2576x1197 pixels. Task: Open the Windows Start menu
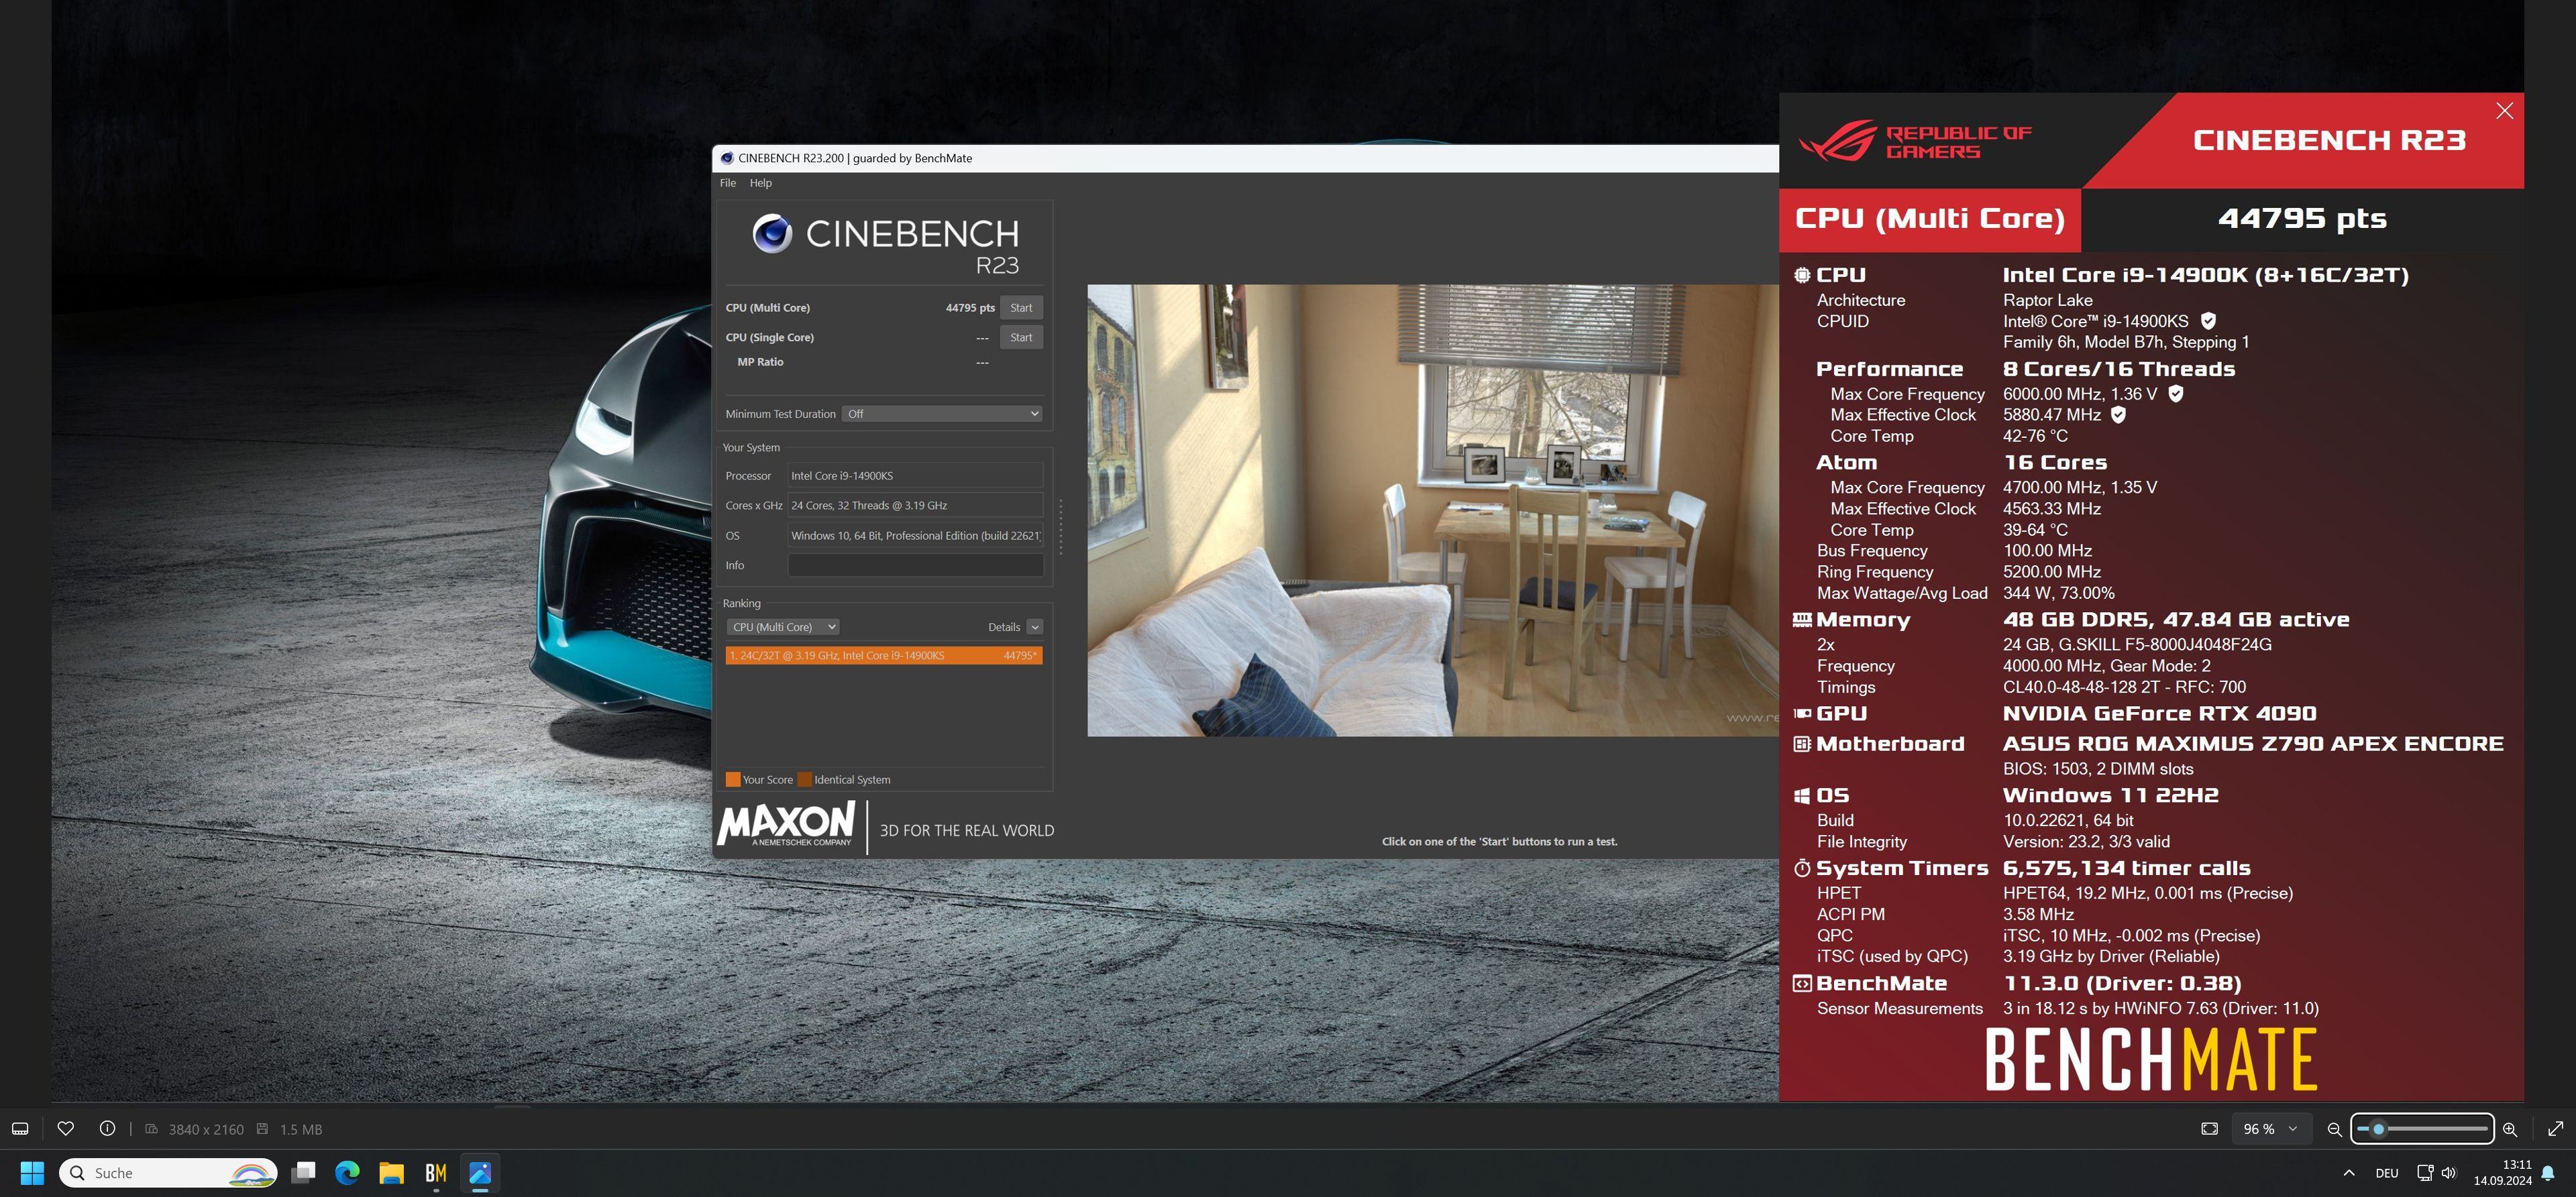pos(32,1173)
